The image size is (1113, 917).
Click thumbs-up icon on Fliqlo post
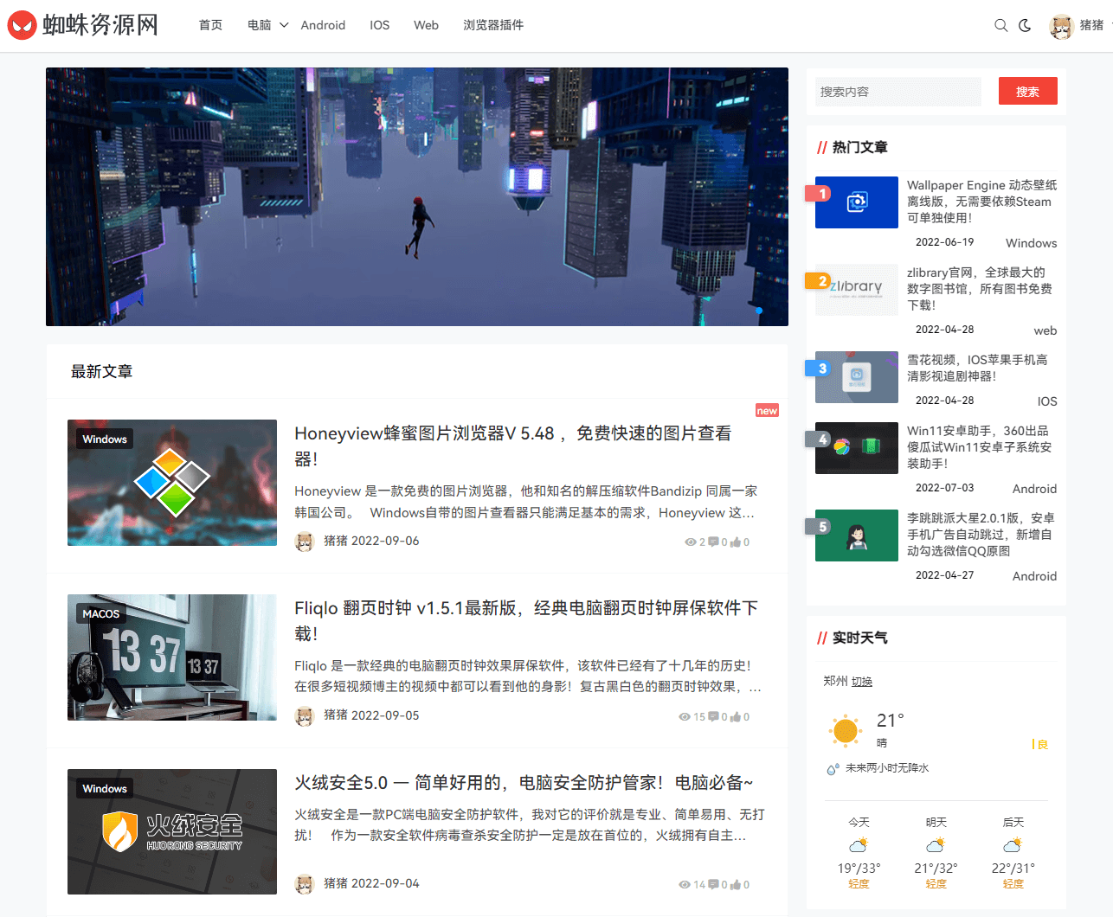(x=736, y=717)
